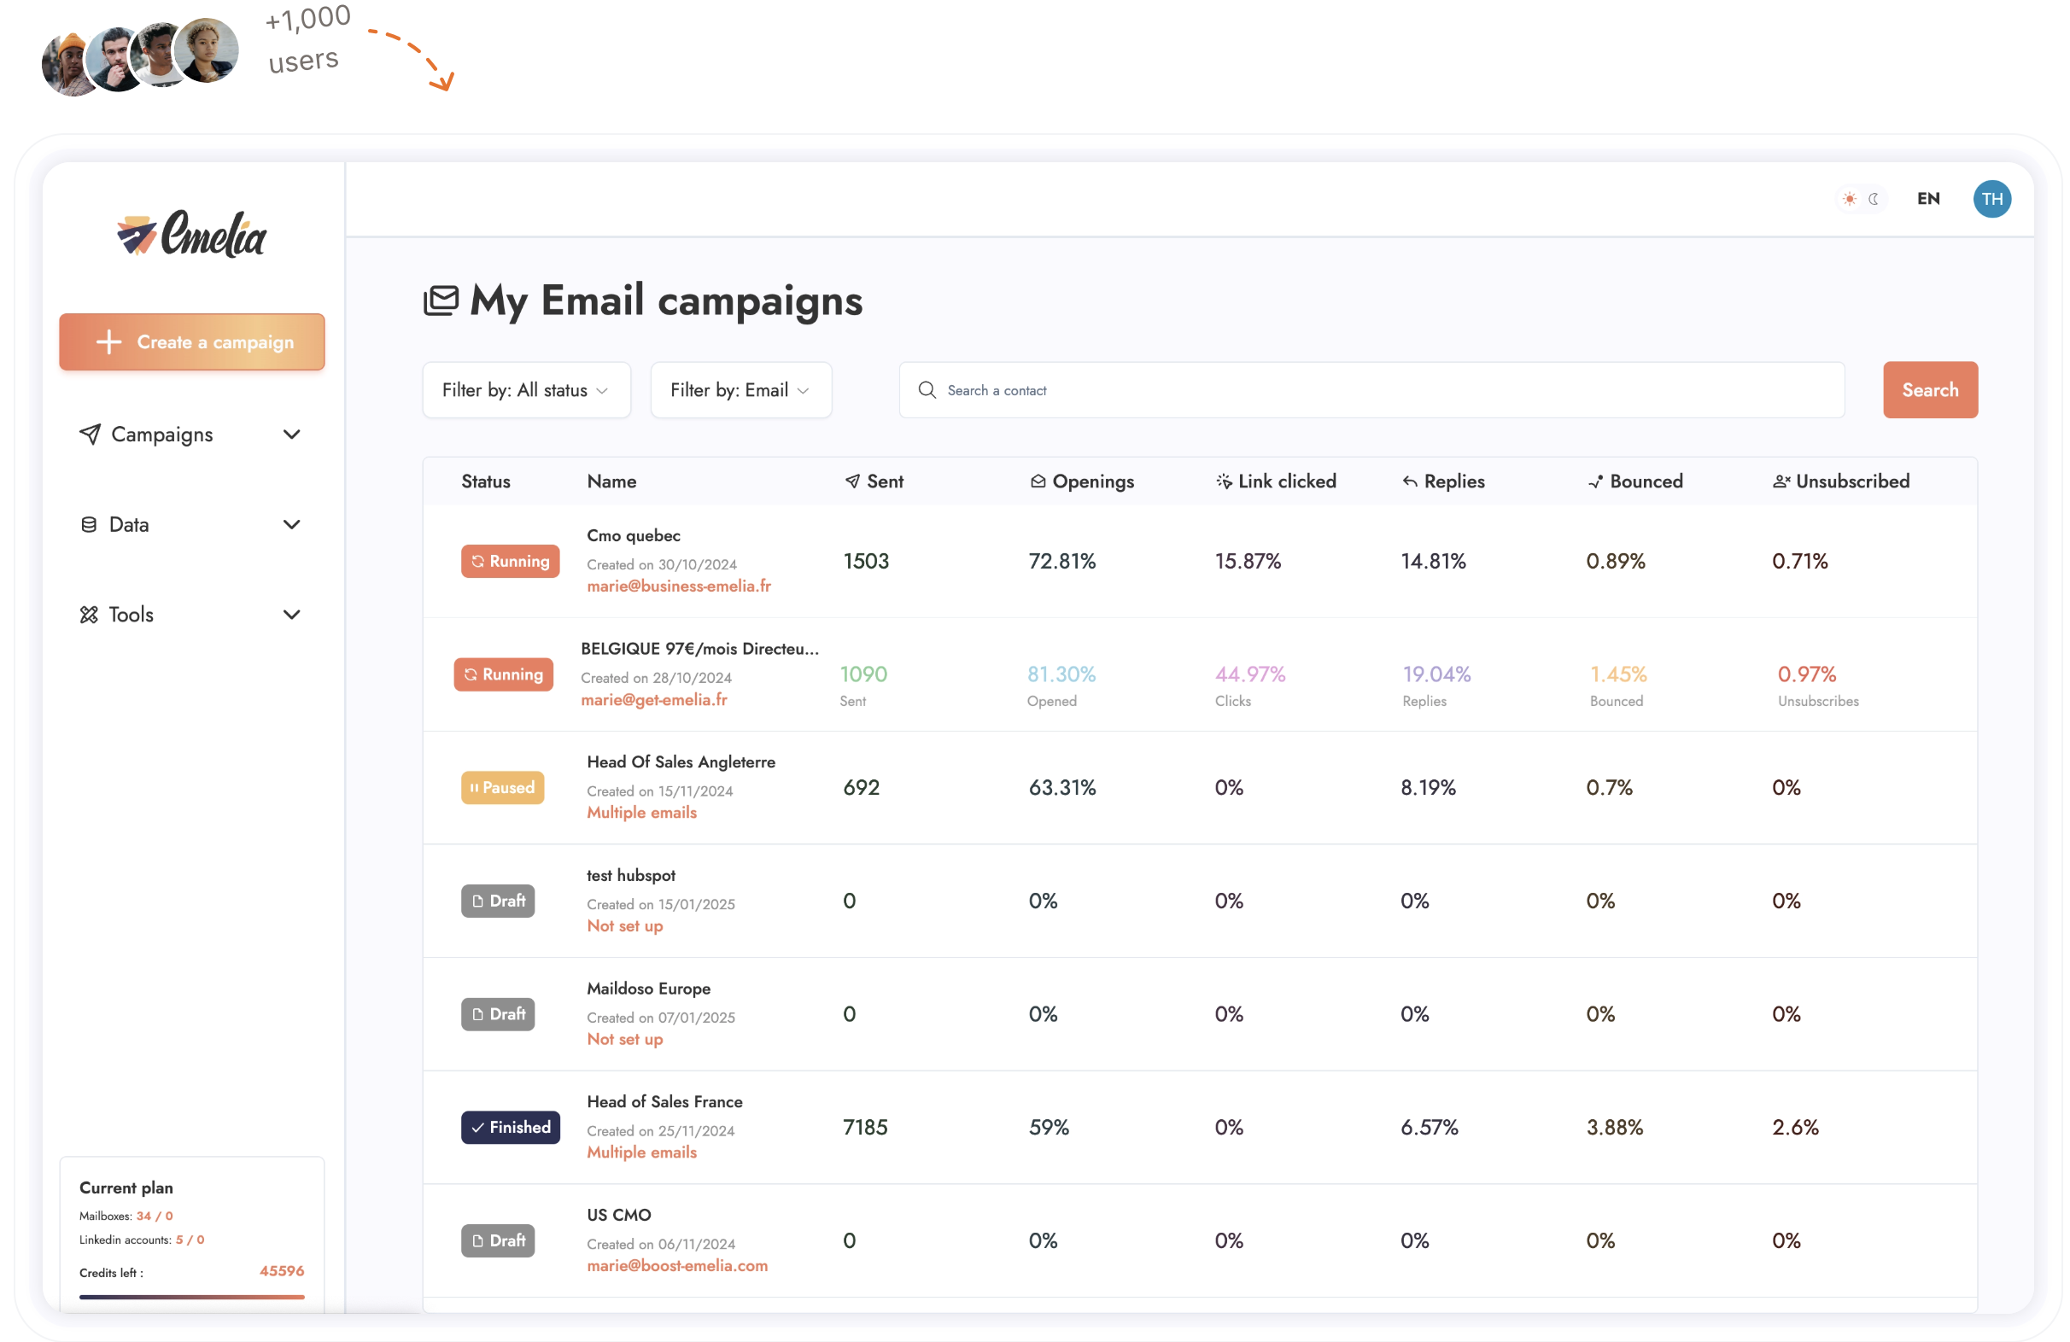Switch language via EN selector

(1928, 199)
